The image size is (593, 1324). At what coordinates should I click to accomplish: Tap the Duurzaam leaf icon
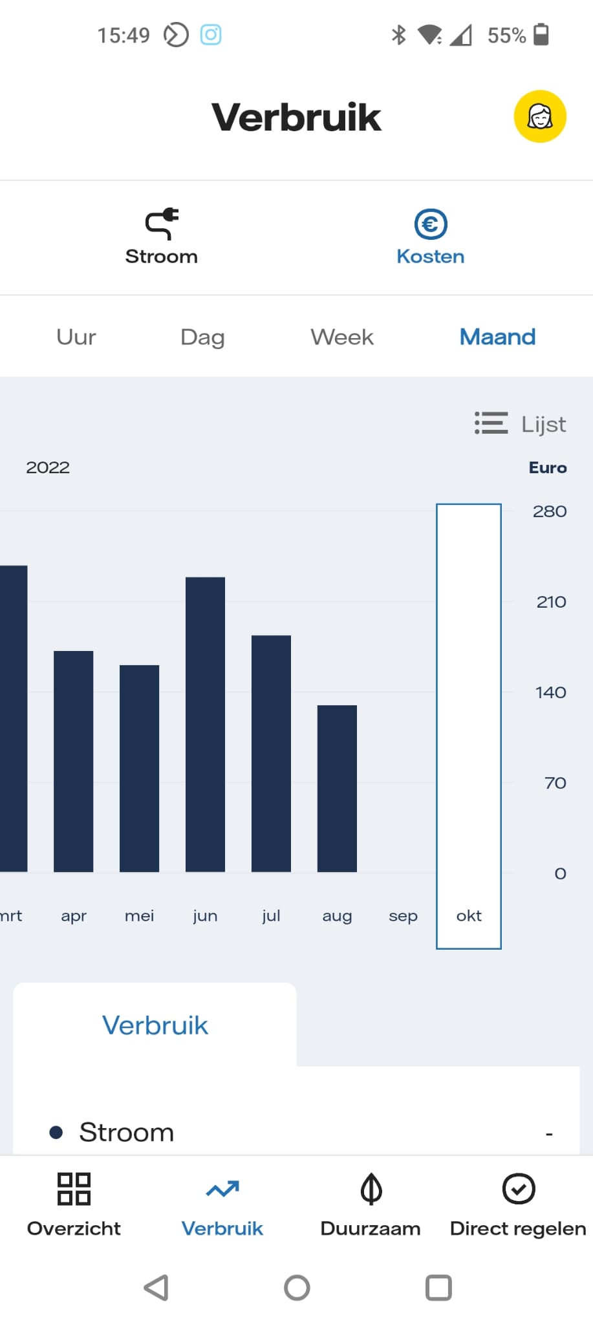pos(371,1188)
